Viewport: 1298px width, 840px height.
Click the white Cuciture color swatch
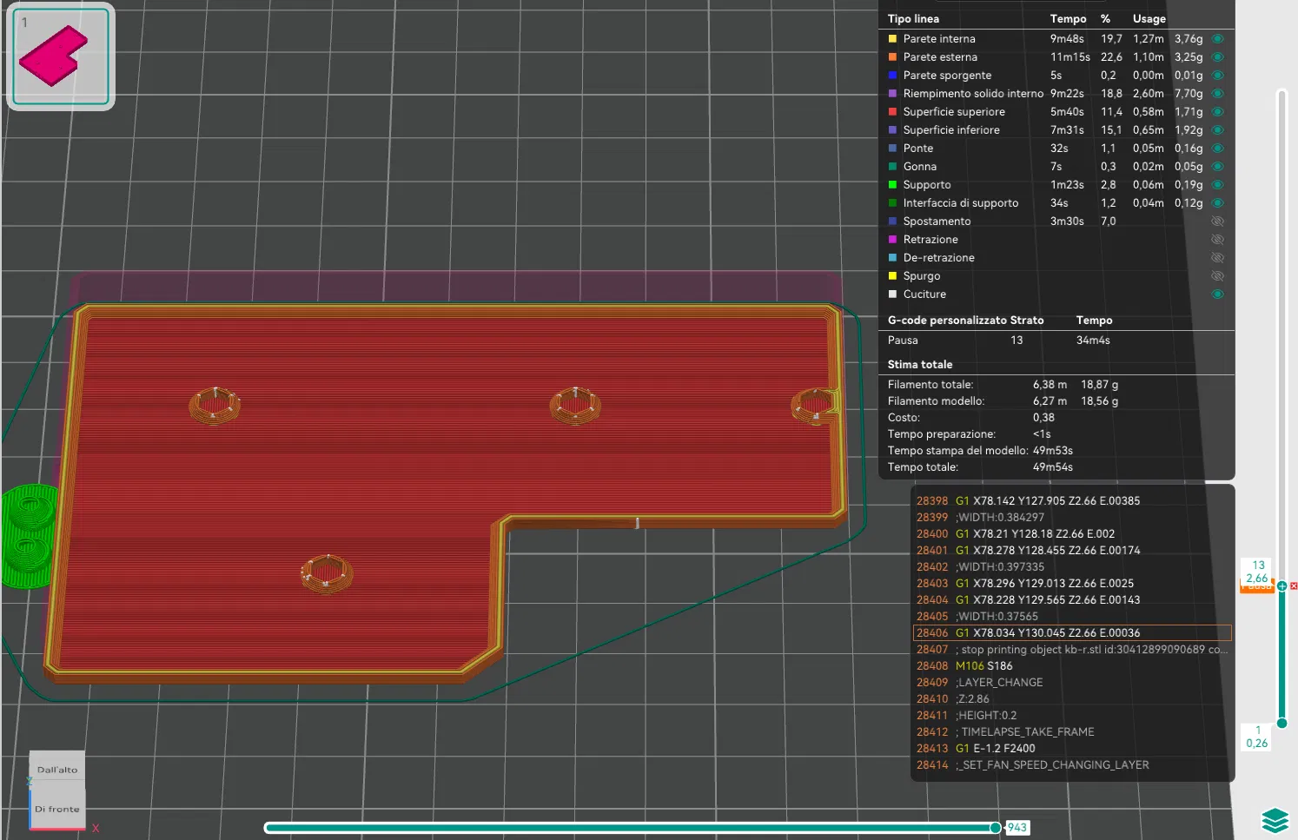click(x=892, y=294)
